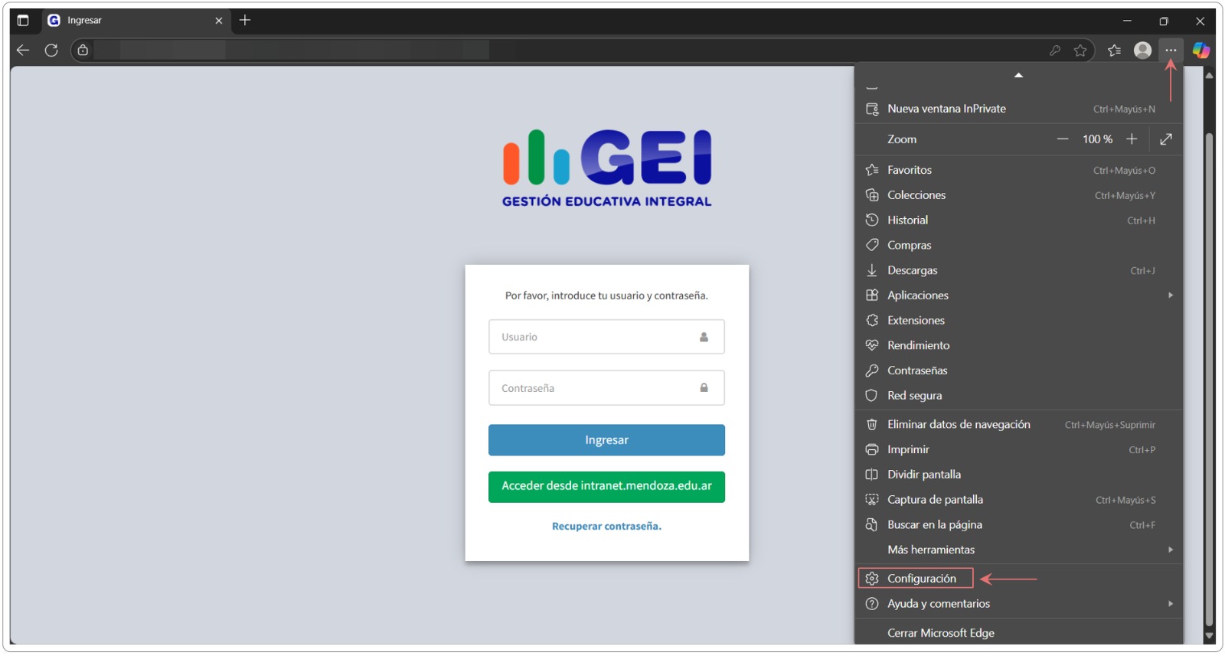Decrease zoom with the minus button
Image resolution: width=1225 pixels, height=656 pixels.
(x=1062, y=139)
